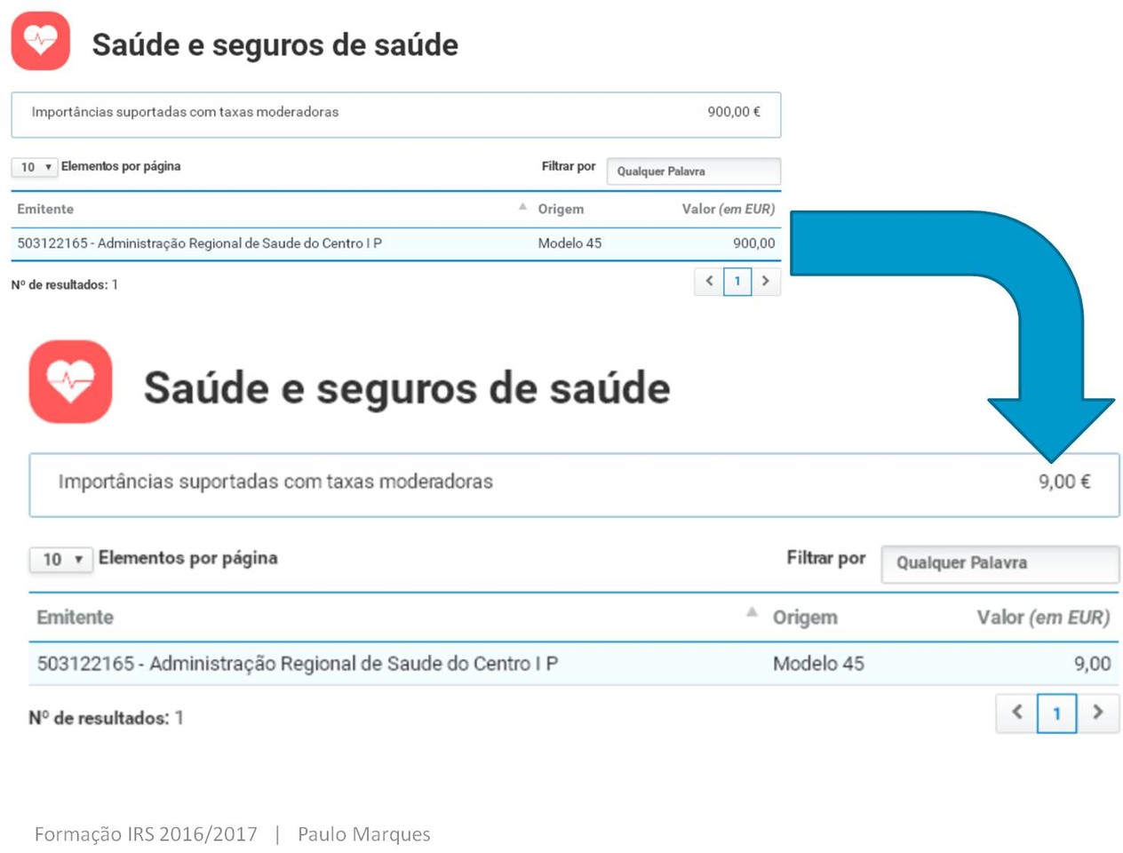
Task: Click the previous page chevron in the top table
Action: [708, 281]
